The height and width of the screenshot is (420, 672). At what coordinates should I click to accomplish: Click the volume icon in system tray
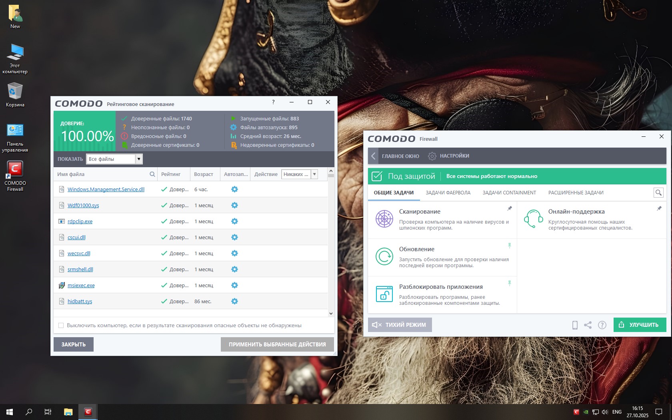(x=605, y=412)
